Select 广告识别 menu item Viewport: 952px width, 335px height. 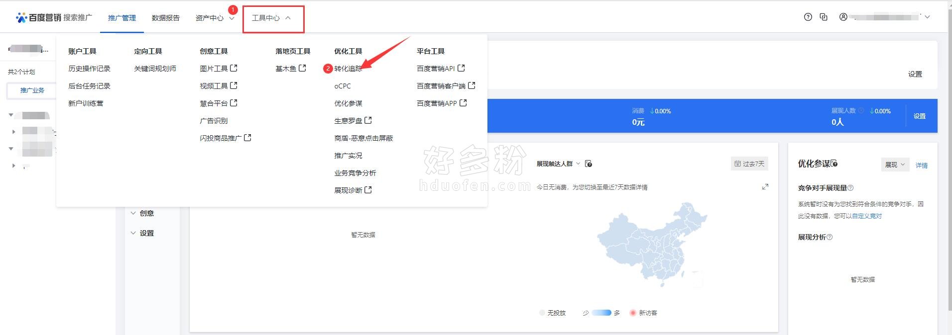click(214, 121)
